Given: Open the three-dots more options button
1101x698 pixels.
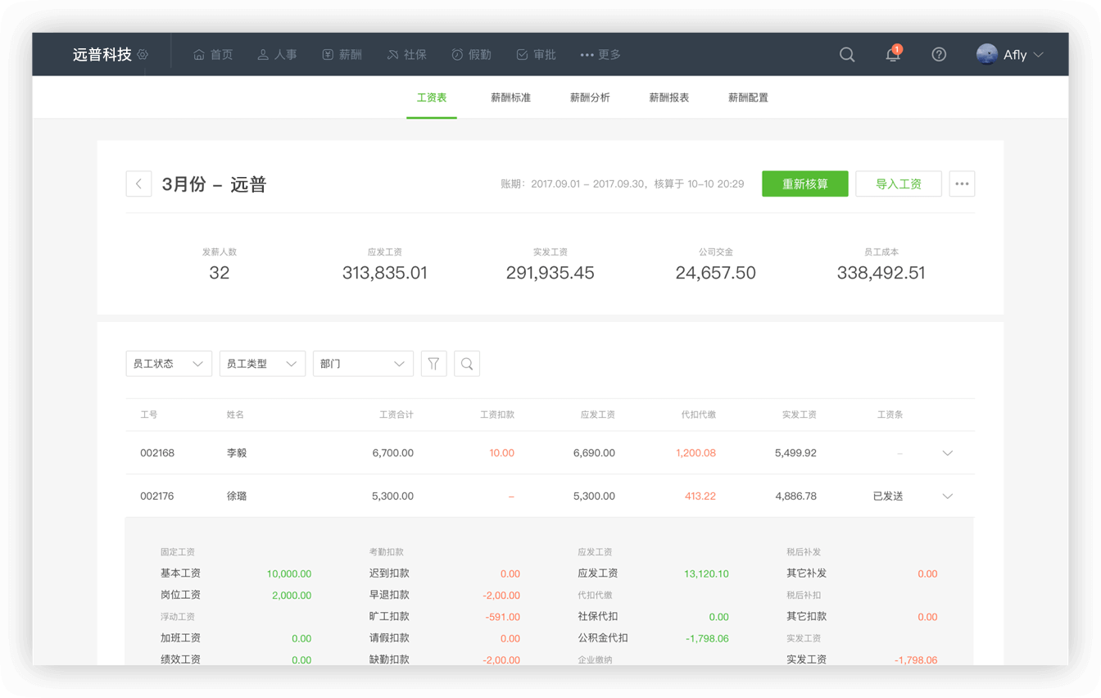Looking at the screenshot, I should [x=962, y=184].
